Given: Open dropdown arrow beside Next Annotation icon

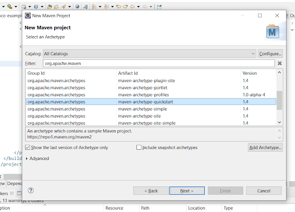Looking at the screenshot, I should (x=100, y=7).
